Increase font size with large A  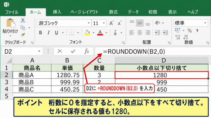point(111,23)
